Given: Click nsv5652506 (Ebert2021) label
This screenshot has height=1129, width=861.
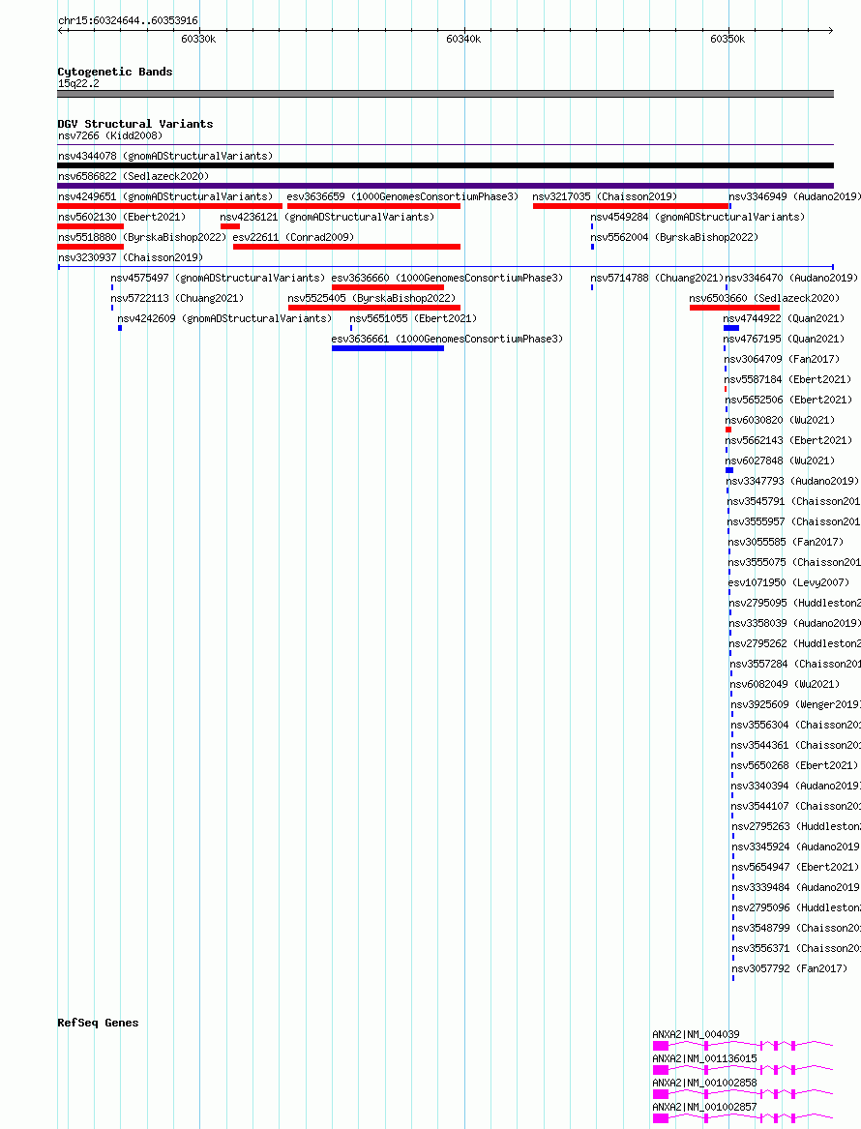Looking at the screenshot, I should tap(789, 400).
